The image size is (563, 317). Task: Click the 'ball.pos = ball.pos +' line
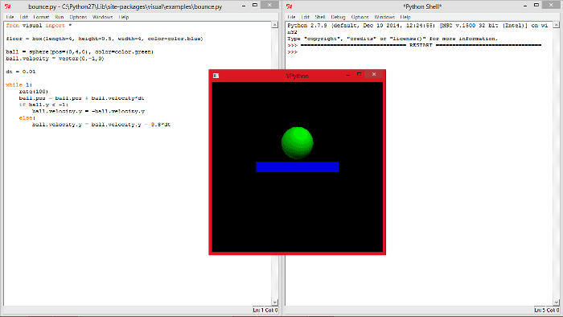click(x=81, y=98)
